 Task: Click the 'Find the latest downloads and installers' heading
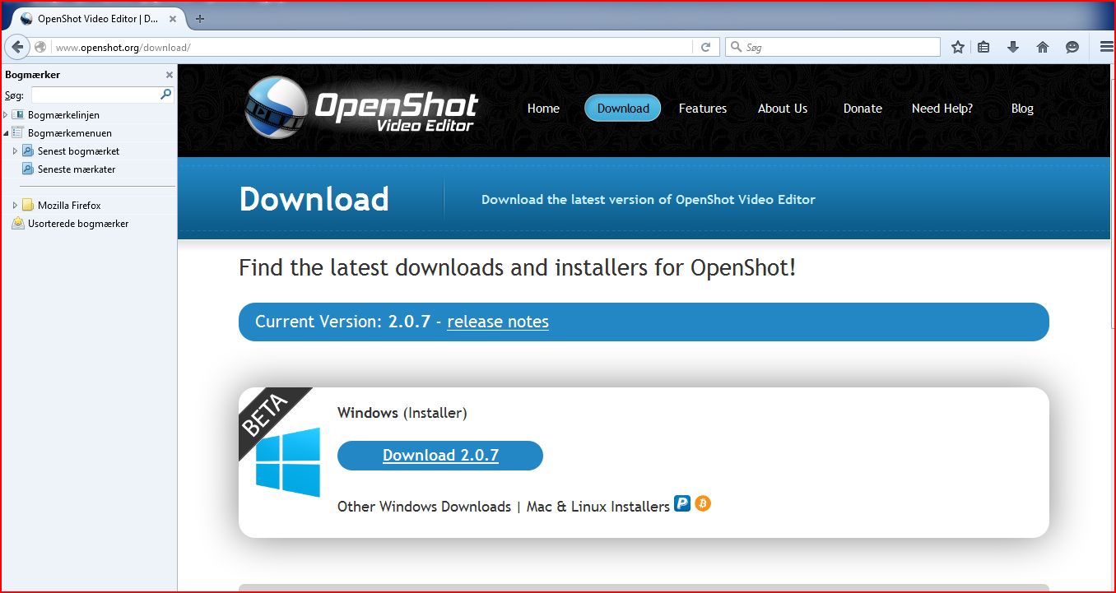pos(518,268)
